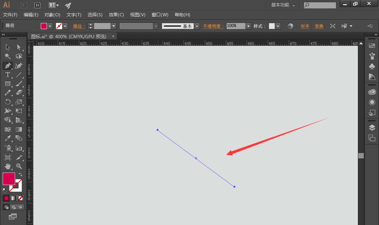Open the 文字(T) menu

[74, 15]
